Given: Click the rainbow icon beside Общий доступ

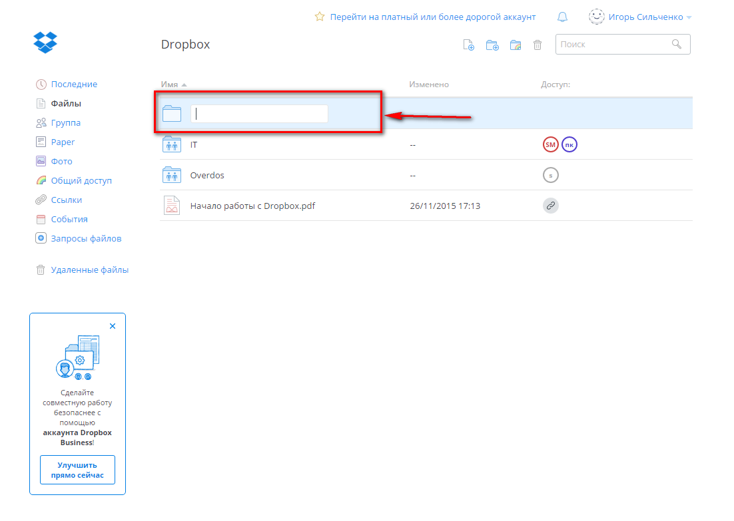Looking at the screenshot, I should (x=41, y=180).
